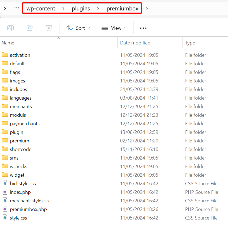Click the Rename icon in toolbar
This screenshot has width=228, height=227.
point(10,28)
